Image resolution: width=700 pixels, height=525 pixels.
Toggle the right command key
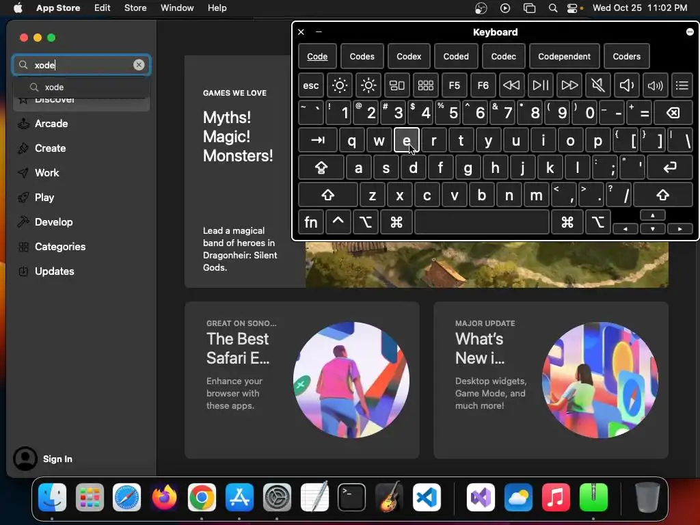567,222
